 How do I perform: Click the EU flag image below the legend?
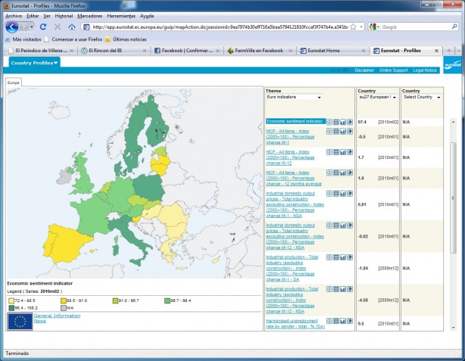[19, 321]
